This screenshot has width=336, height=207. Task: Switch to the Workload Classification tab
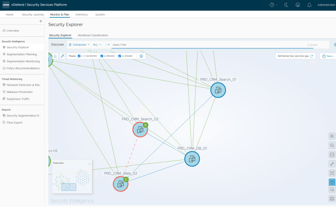coord(93,35)
